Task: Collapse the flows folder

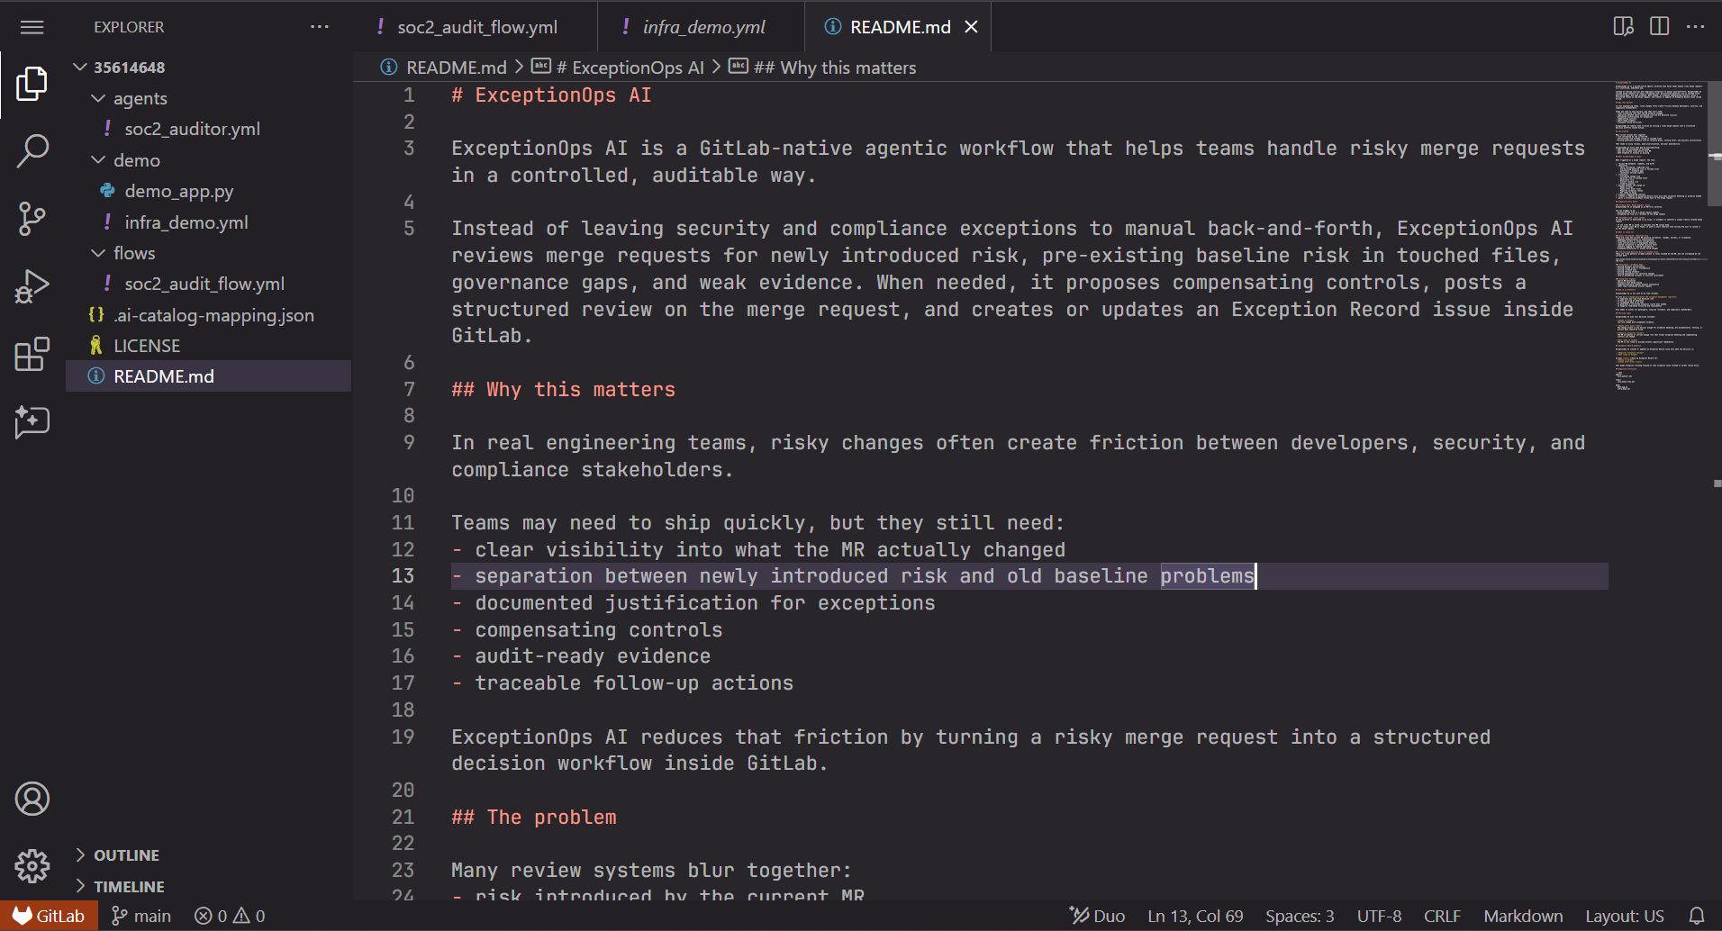Action: [x=209, y=253]
